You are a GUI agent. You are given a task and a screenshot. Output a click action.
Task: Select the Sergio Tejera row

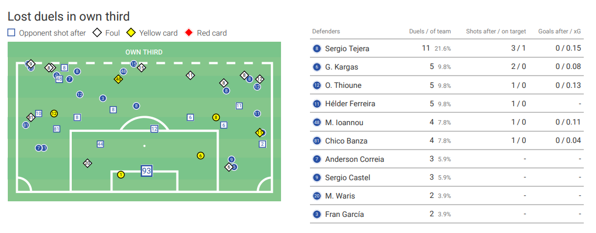click(x=446, y=48)
